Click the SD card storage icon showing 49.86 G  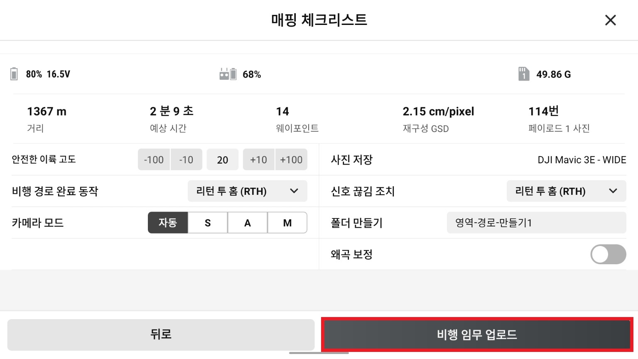coord(523,74)
